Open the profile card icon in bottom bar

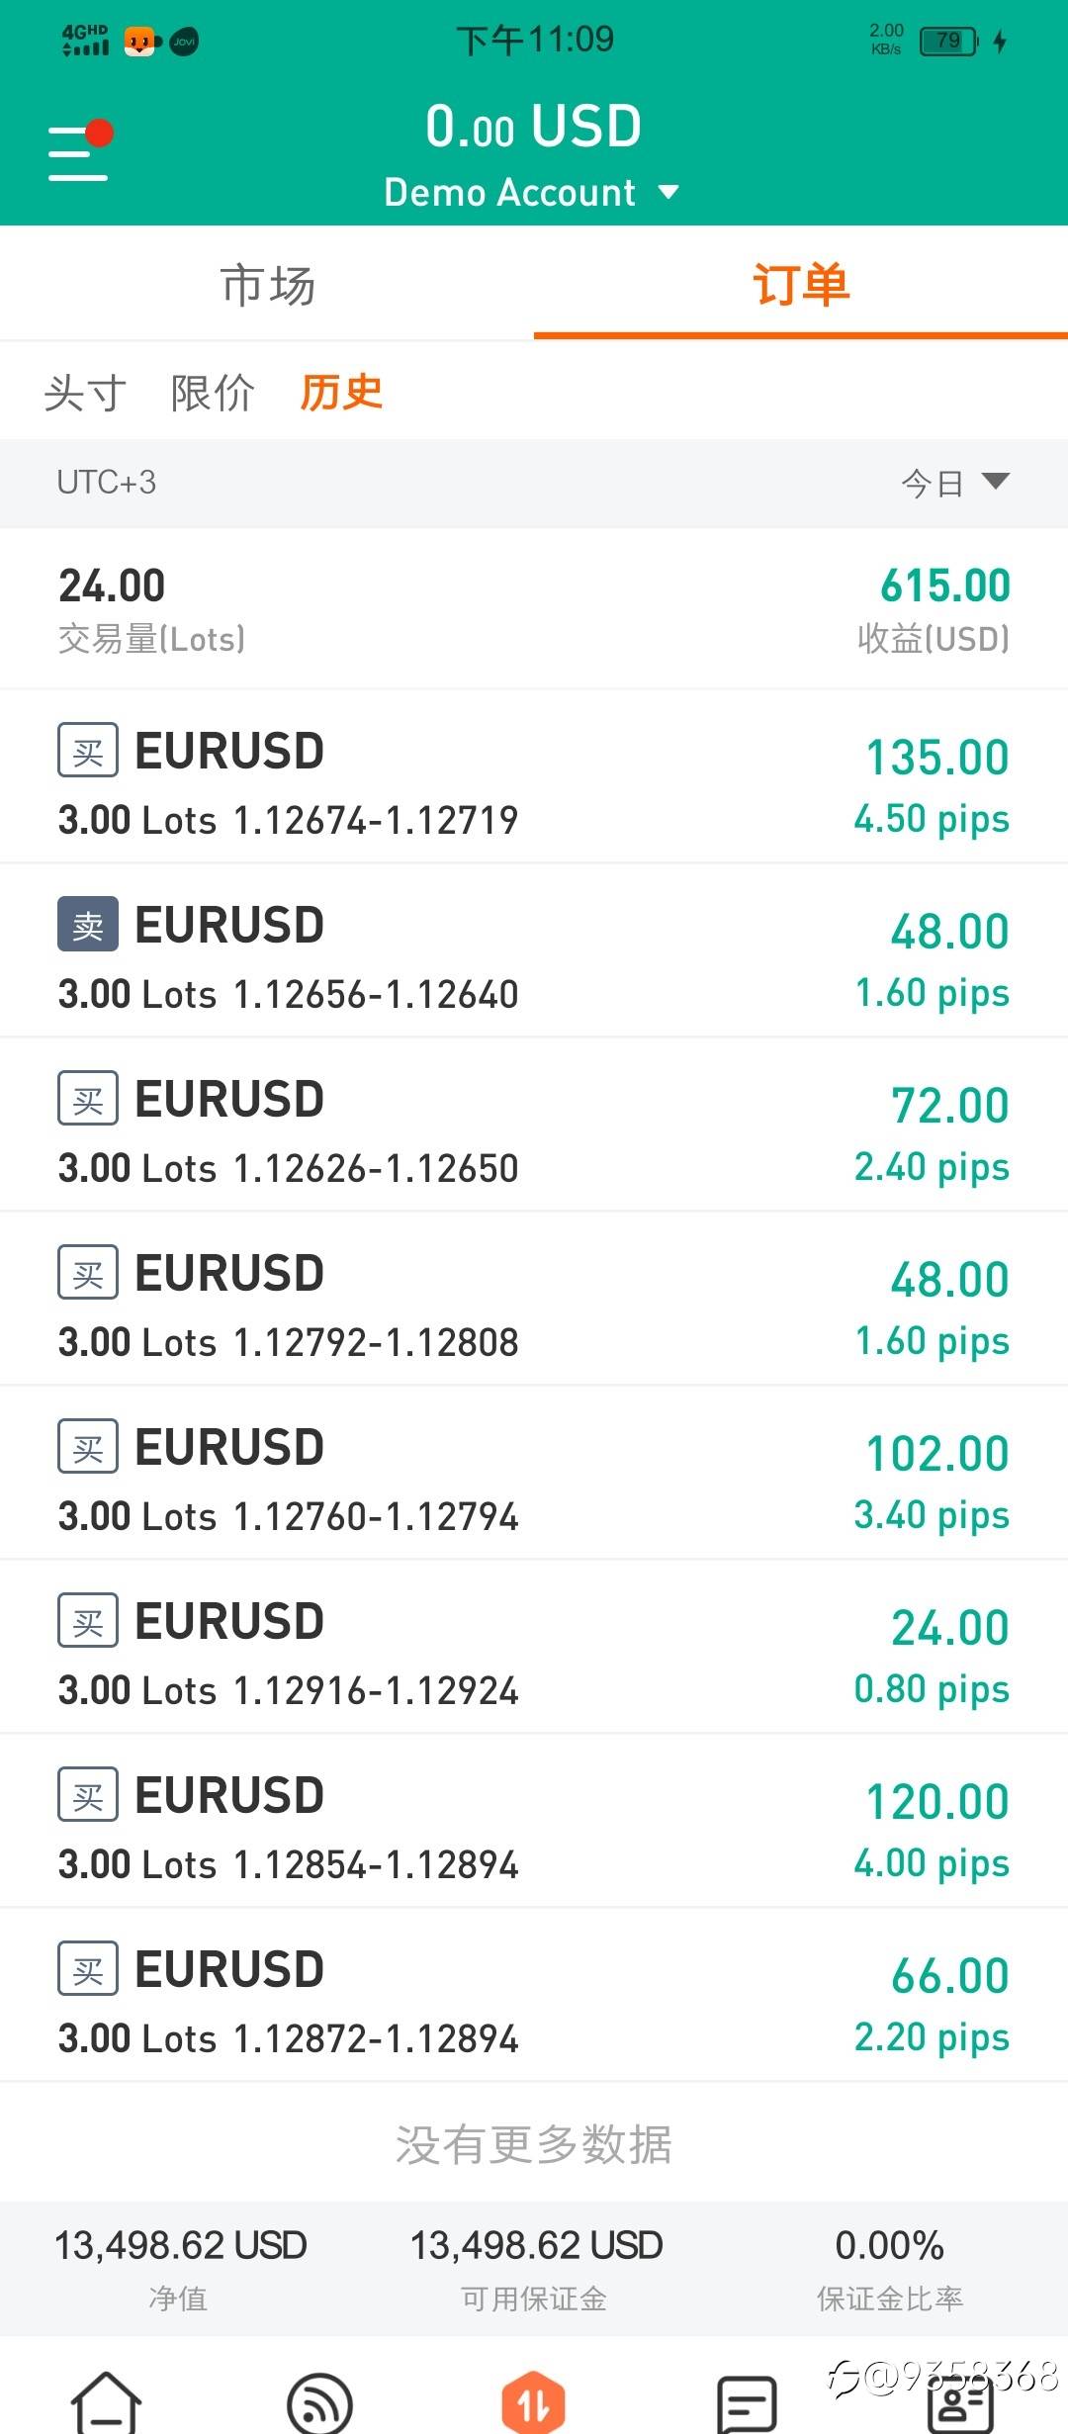[959, 2402]
